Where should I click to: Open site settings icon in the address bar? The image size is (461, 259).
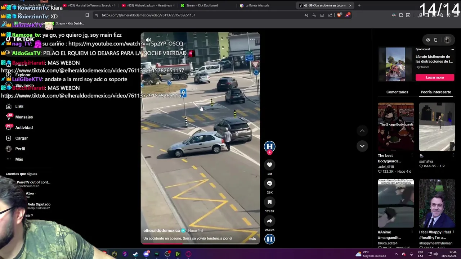(96, 15)
